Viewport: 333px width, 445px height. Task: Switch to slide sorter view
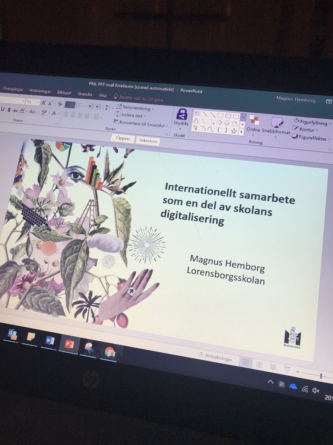[x=259, y=365]
